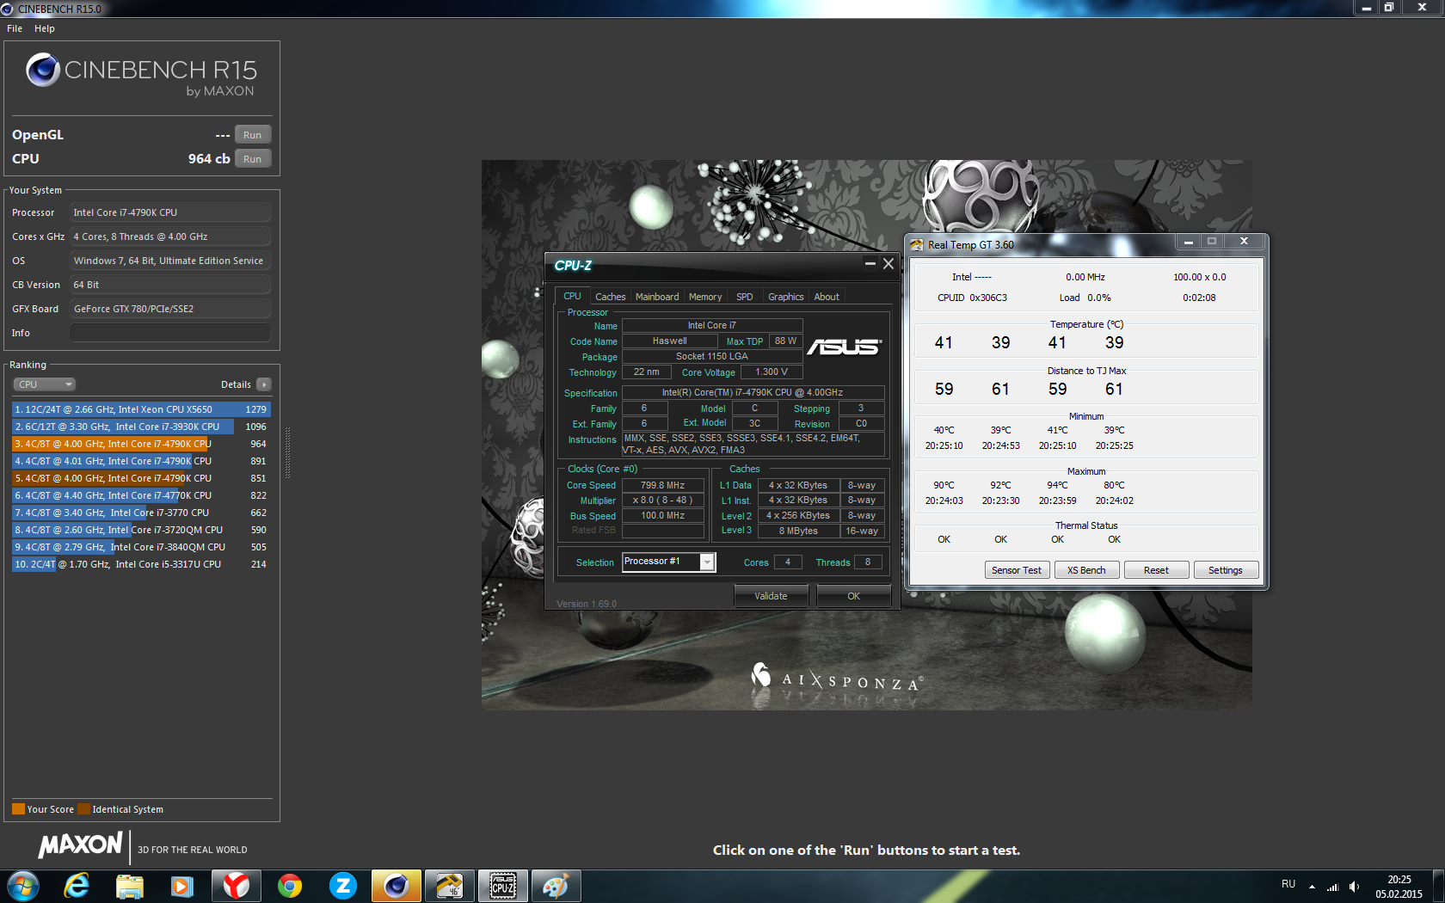Switch to the Memory tab in CPU-Z
Viewport: 1445px width, 903px height.
click(705, 297)
